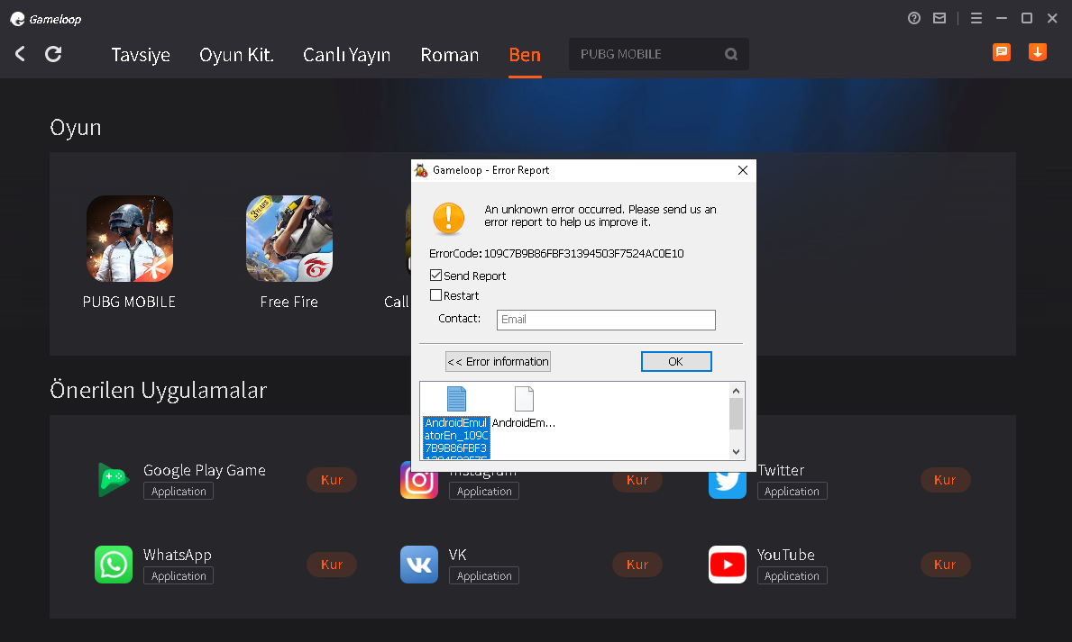1072x642 pixels.
Task: Click the warning exclamation icon in dialog
Action: point(448,219)
